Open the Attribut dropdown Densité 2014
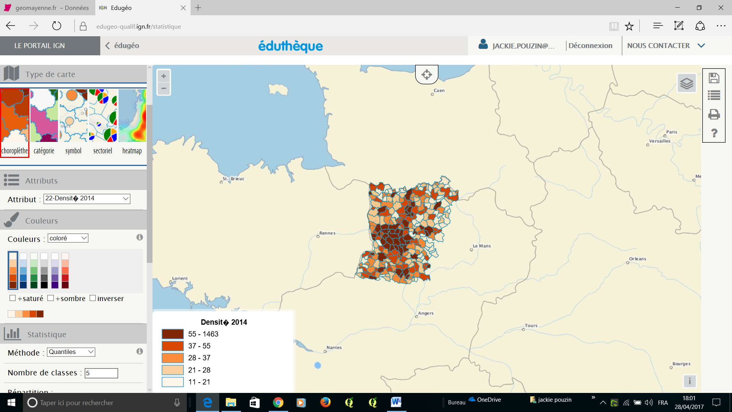 pyautogui.click(x=87, y=198)
